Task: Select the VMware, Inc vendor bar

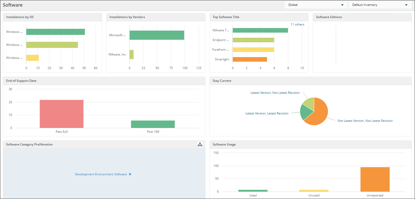Action: [132, 55]
